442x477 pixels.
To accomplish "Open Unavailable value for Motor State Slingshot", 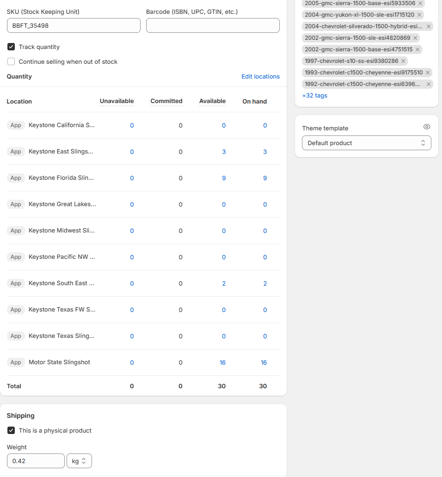I will 132,363.
